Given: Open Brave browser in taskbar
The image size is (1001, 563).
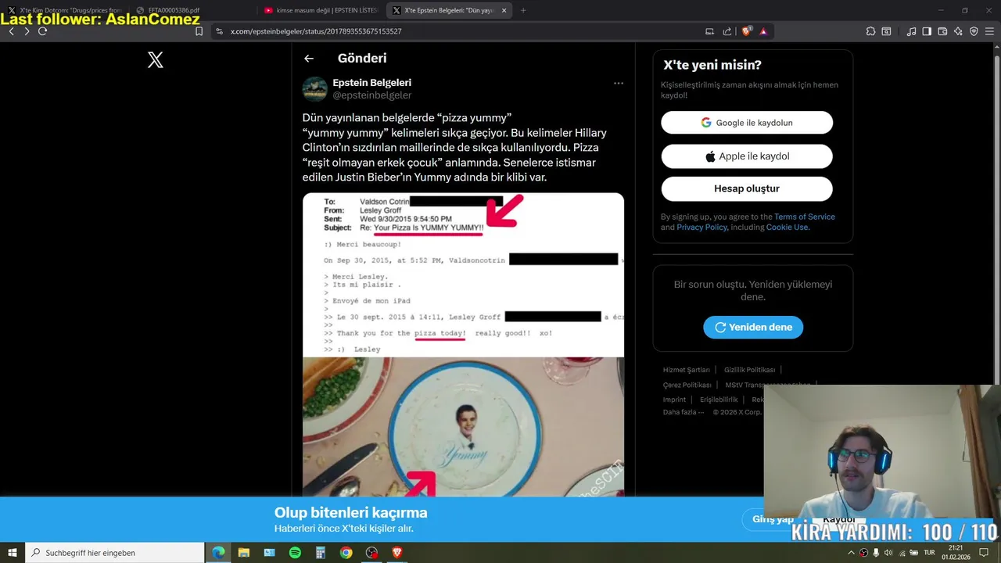Looking at the screenshot, I should [396, 552].
